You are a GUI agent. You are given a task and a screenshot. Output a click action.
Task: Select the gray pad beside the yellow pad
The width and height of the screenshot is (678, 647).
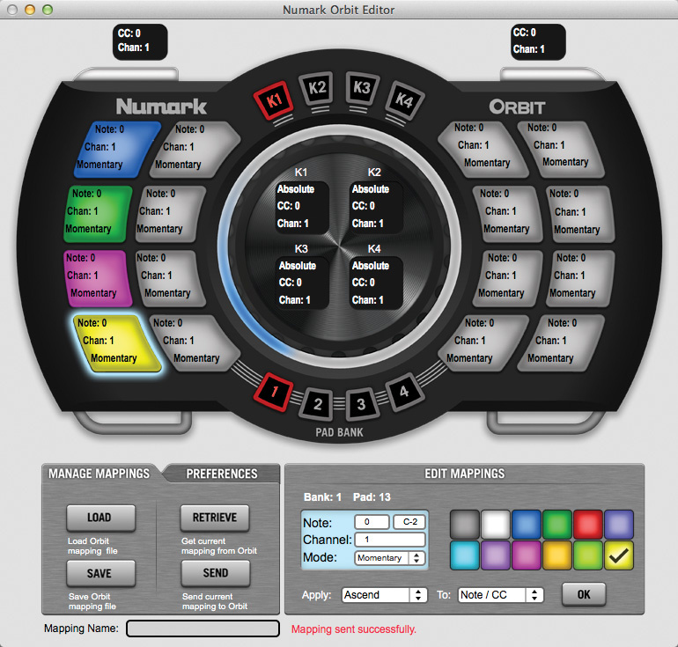pos(194,342)
